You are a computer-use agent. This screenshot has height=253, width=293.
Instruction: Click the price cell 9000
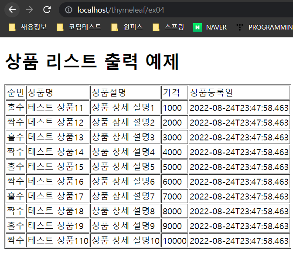[x=174, y=226]
